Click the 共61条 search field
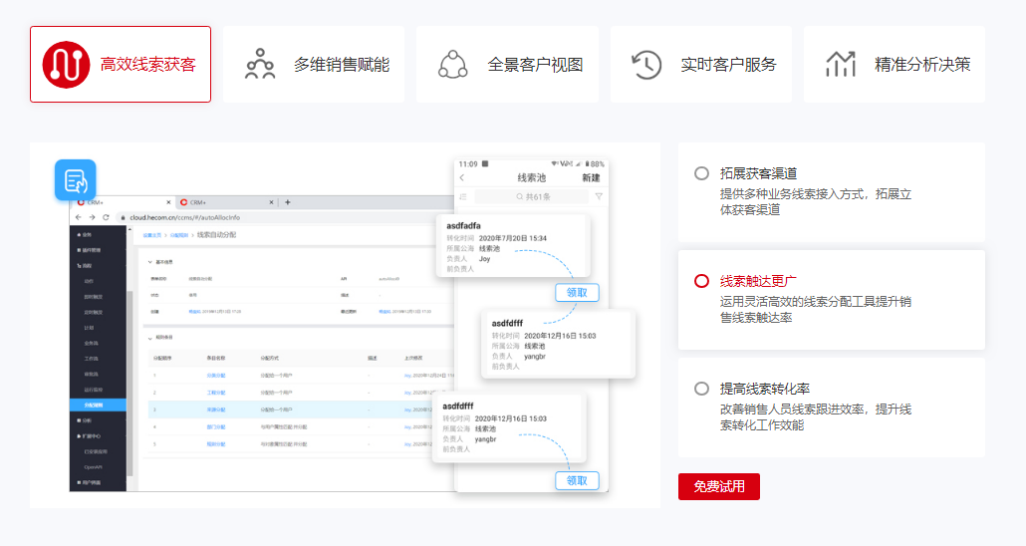 (532, 196)
